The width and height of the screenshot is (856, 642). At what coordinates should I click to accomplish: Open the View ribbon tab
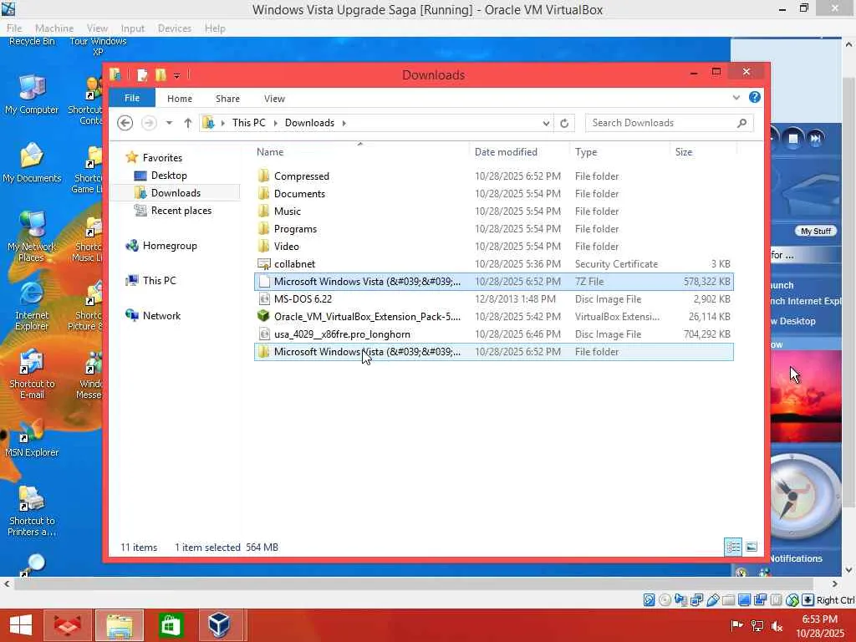pos(274,99)
